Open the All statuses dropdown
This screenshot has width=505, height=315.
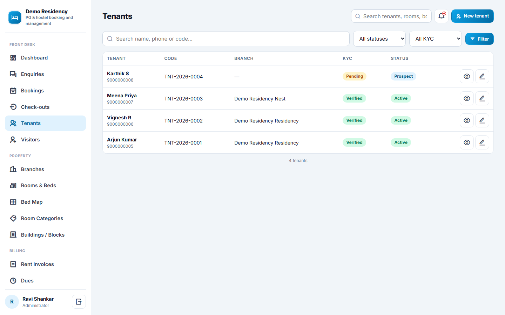coord(379,39)
